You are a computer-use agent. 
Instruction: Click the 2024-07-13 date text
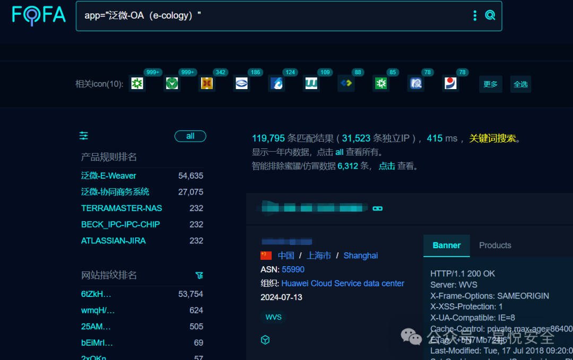[x=281, y=297]
